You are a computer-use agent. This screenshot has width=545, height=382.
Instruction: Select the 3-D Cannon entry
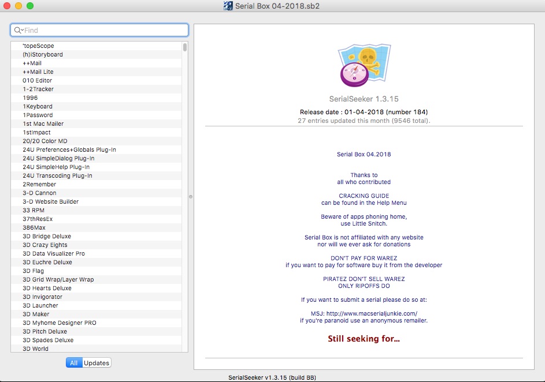point(97,193)
